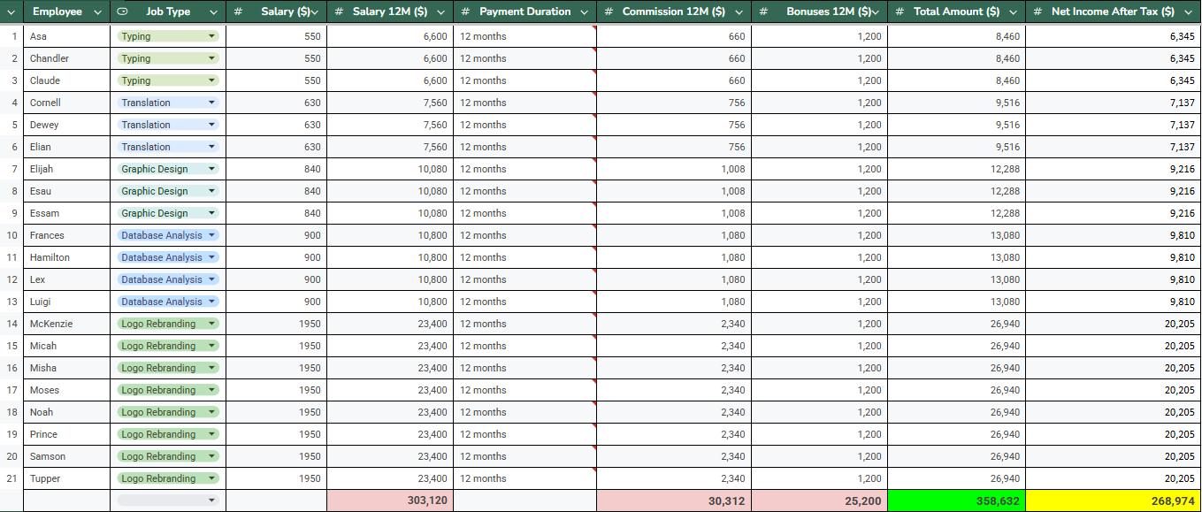Click the number type icon beside Salary ($)
This screenshot has height=512, width=1202.
click(x=239, y=12)
